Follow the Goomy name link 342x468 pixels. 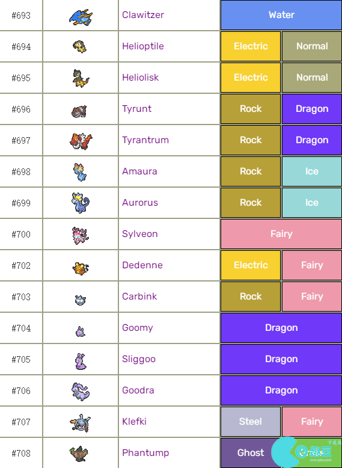pyautogui.click(x=138, y=328)
